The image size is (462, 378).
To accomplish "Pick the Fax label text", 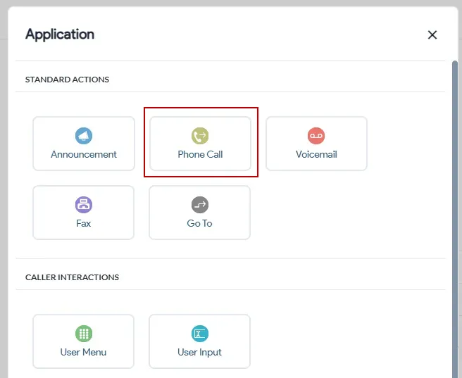I will [84, 223].
